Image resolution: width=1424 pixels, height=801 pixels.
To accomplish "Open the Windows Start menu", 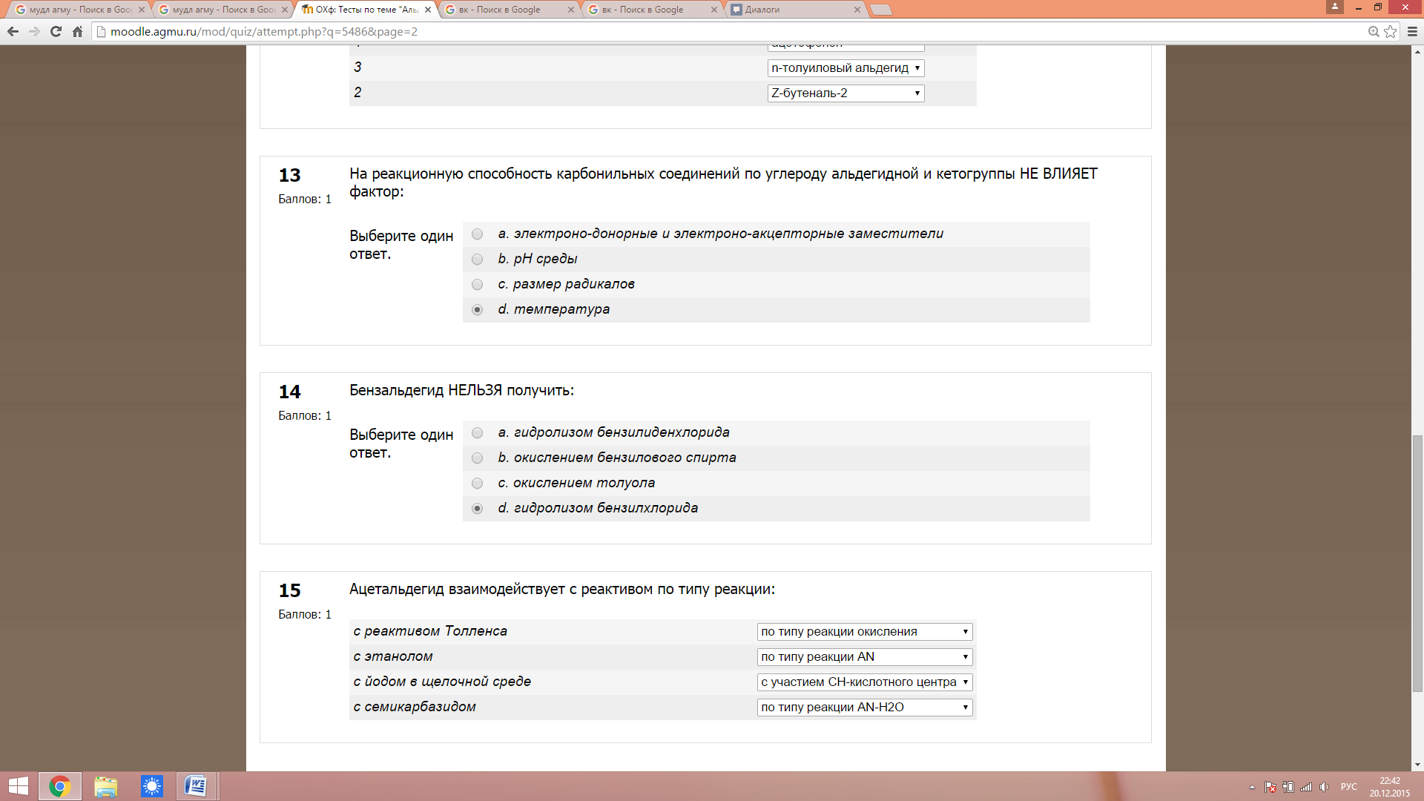I will (18, 786).
